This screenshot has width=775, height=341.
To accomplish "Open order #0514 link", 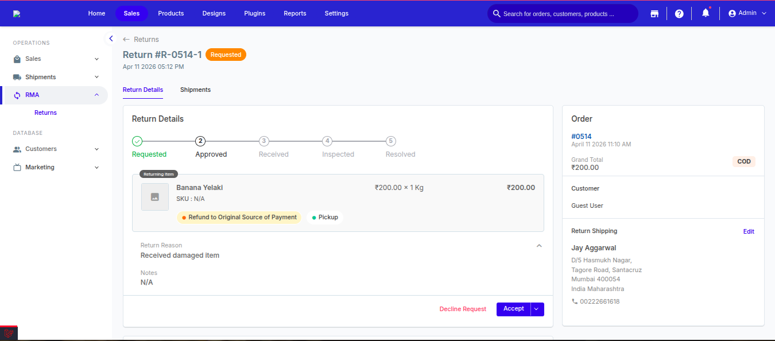I will 581,137.
